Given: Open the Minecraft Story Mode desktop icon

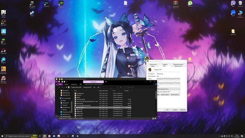Looking at the screenshot, I should pyautogui.click(x=3, y=79).
